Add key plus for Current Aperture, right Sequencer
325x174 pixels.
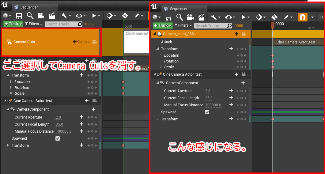point(231,91)
